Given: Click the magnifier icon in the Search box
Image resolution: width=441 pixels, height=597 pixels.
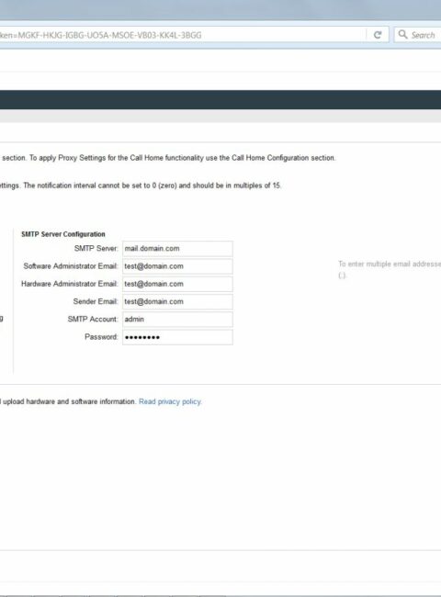Looking at the screenshot, I should point(402,35).
